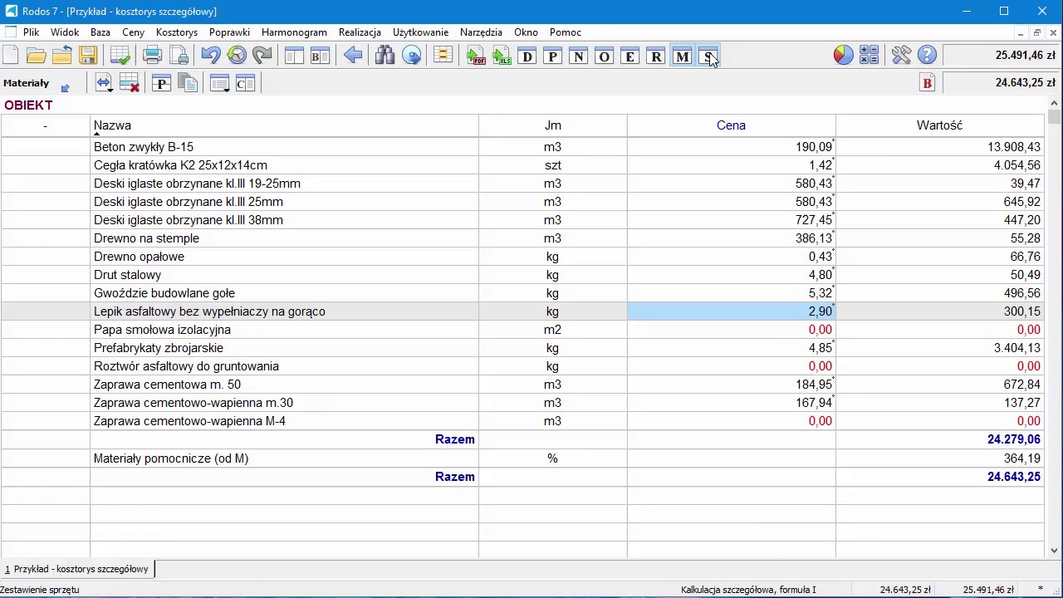The height and width of the screenshot is (598, 1063).
Task: Select the Przykład - kosztorys szczegółowy tab
Action: 77,569
